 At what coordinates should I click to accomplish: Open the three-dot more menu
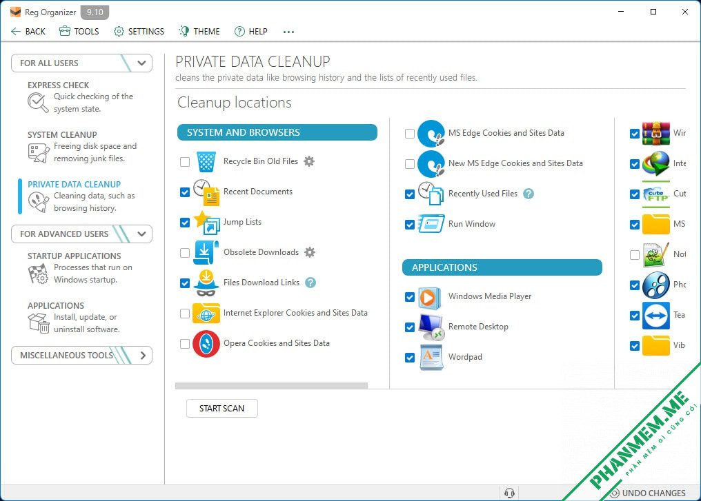[289, 32]
